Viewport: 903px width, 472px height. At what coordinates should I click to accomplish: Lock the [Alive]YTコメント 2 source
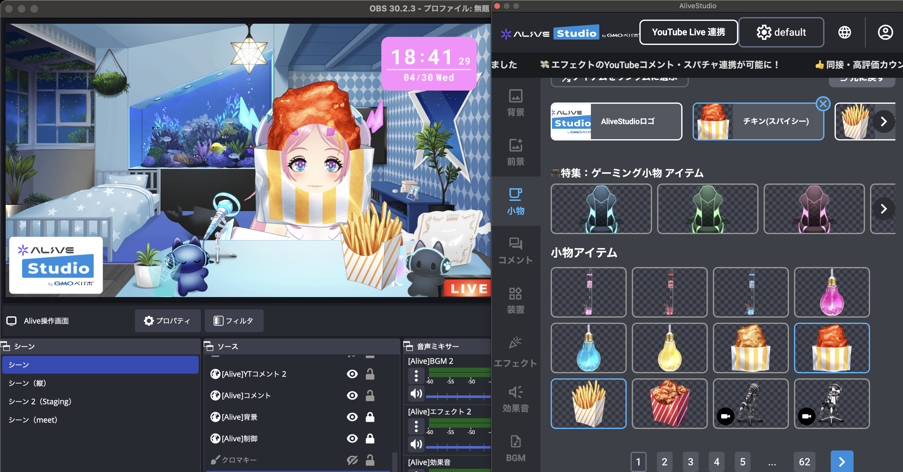[370, 374]
